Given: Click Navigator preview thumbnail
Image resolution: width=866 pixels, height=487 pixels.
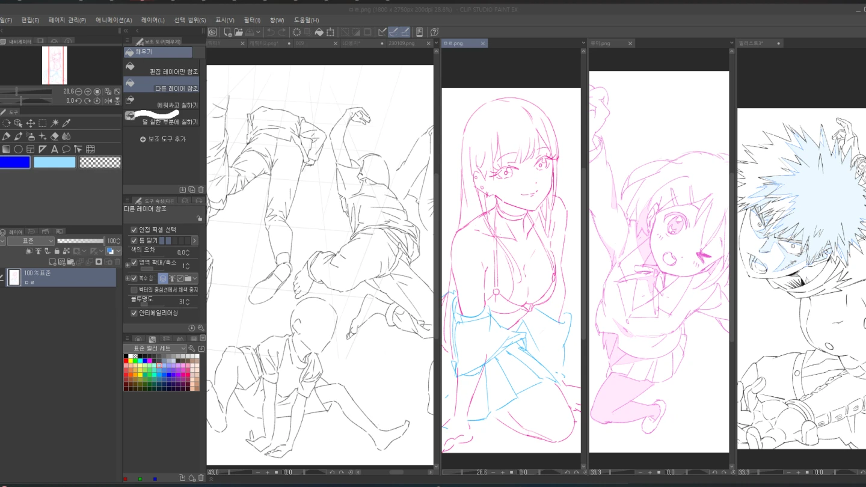Looking at the screenshot, I should click(54, 66).
